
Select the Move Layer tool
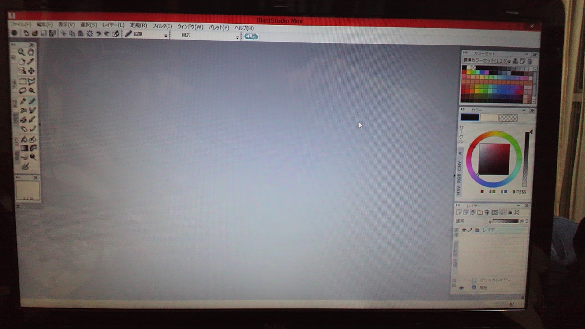point(31,71)
